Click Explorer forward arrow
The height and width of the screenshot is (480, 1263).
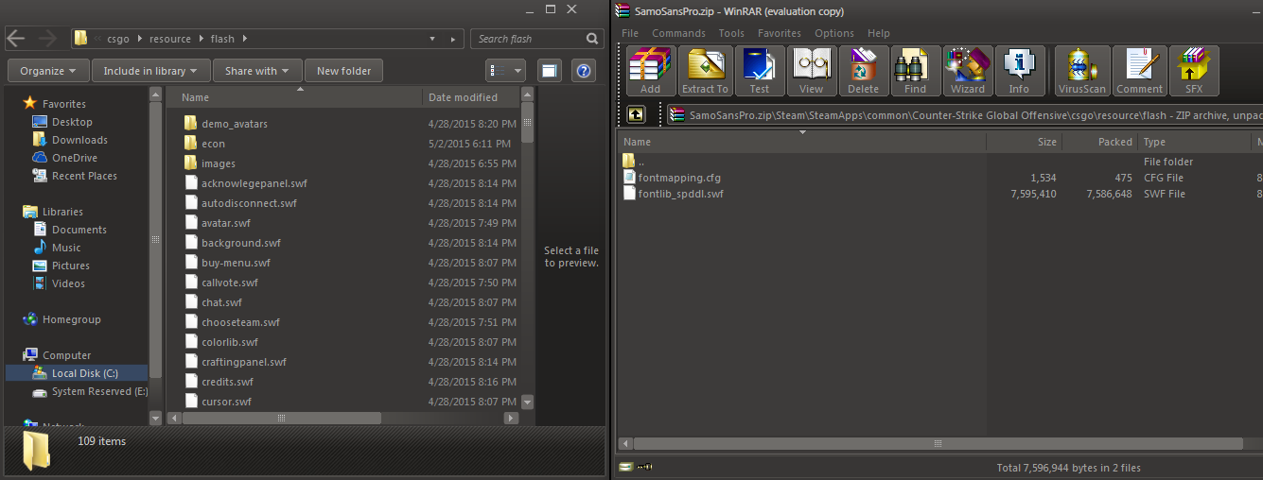[x=47, y=39]
